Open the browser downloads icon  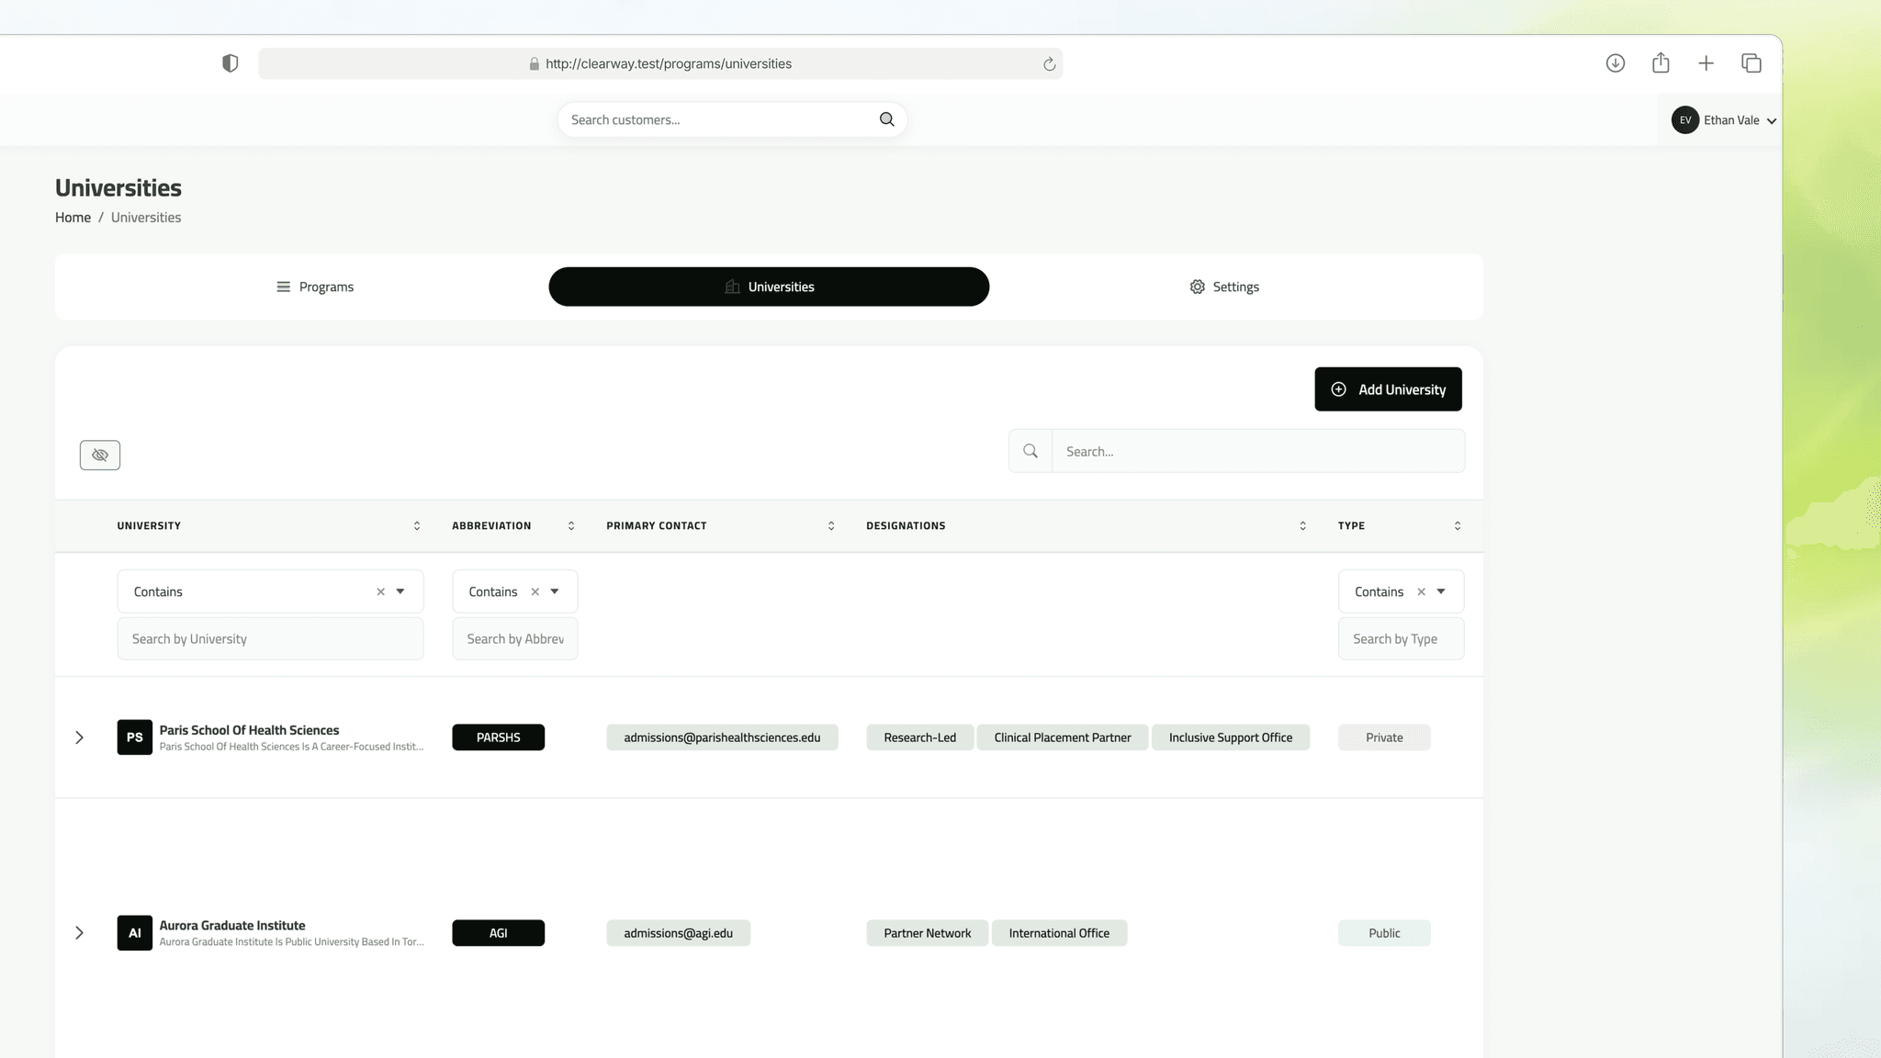1615,63
